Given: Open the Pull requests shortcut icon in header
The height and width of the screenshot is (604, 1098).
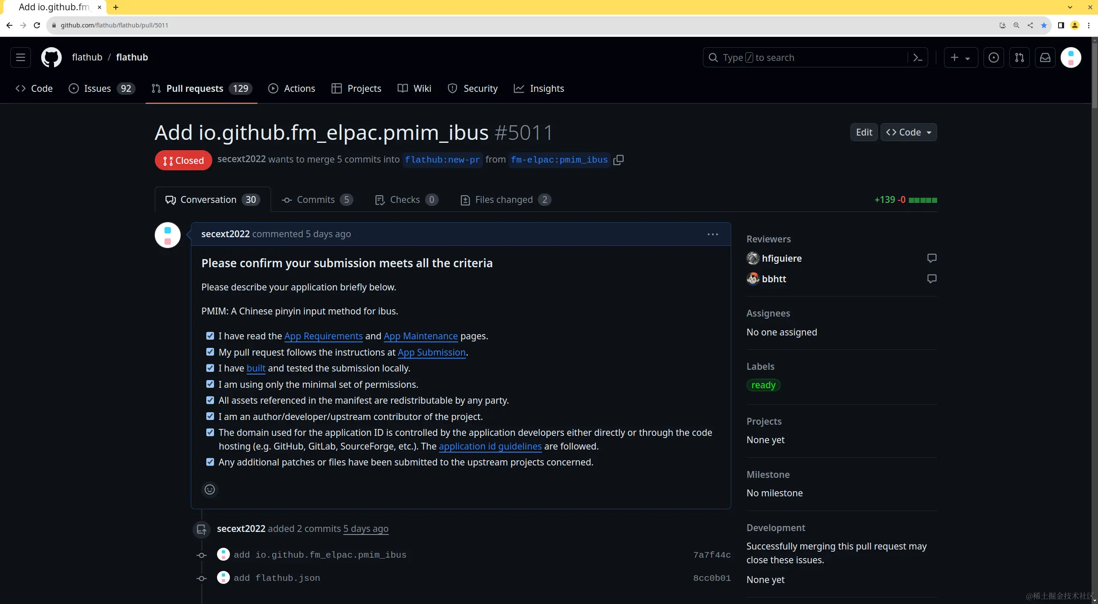Looking at the screenshot, I should pos(1020,57).
